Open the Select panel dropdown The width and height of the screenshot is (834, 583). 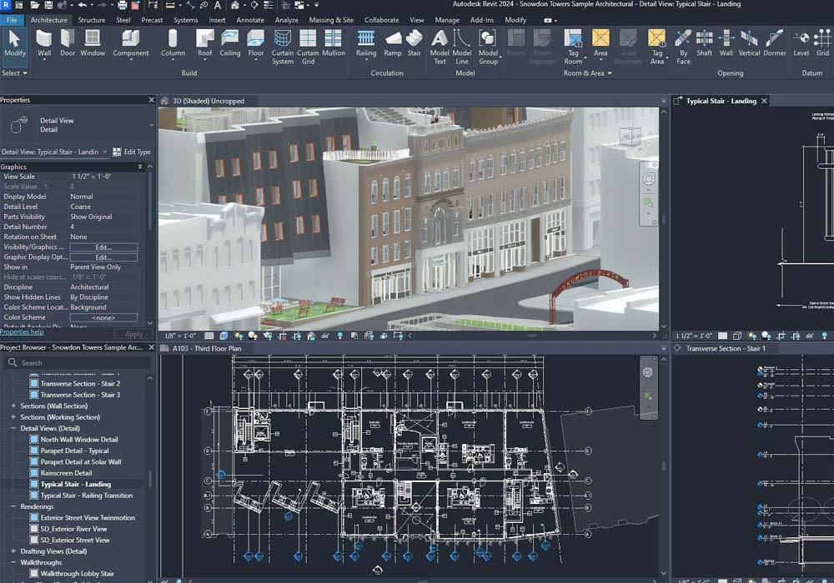tap(14, 72)
